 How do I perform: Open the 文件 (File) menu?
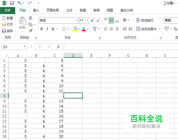[x=7, y=10]
